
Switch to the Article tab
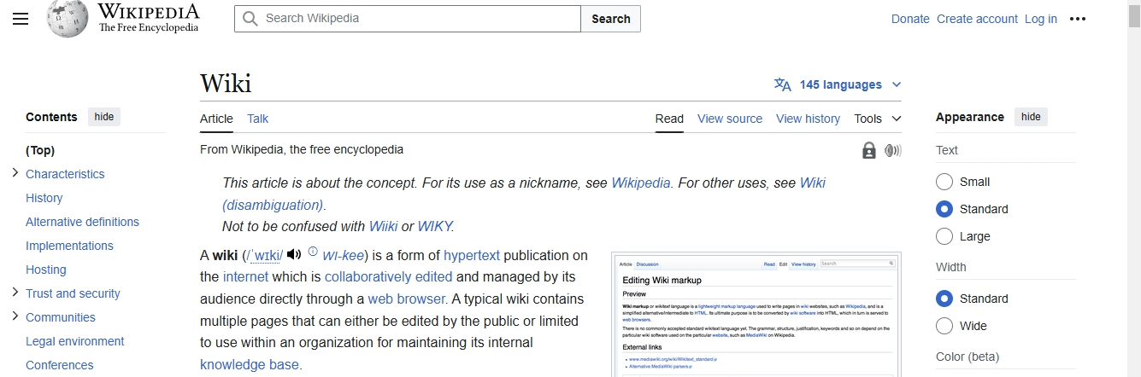[216, 119]
